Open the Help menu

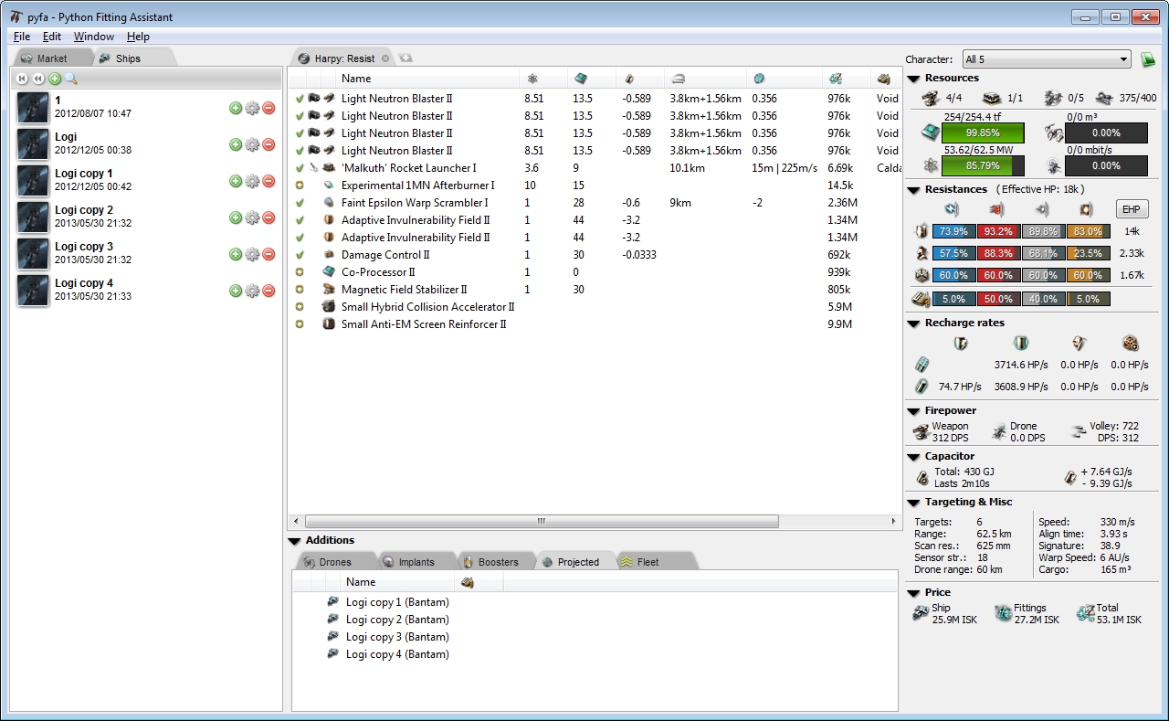pos(138,37)
